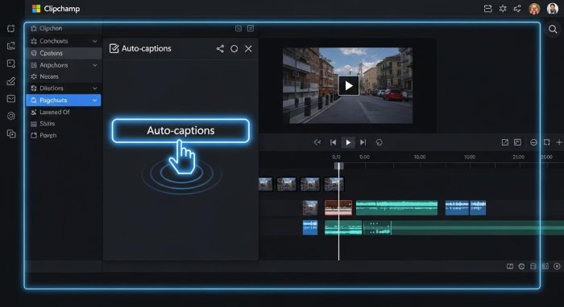Select the long teal audio clip beside pink clip

[396, 208]
